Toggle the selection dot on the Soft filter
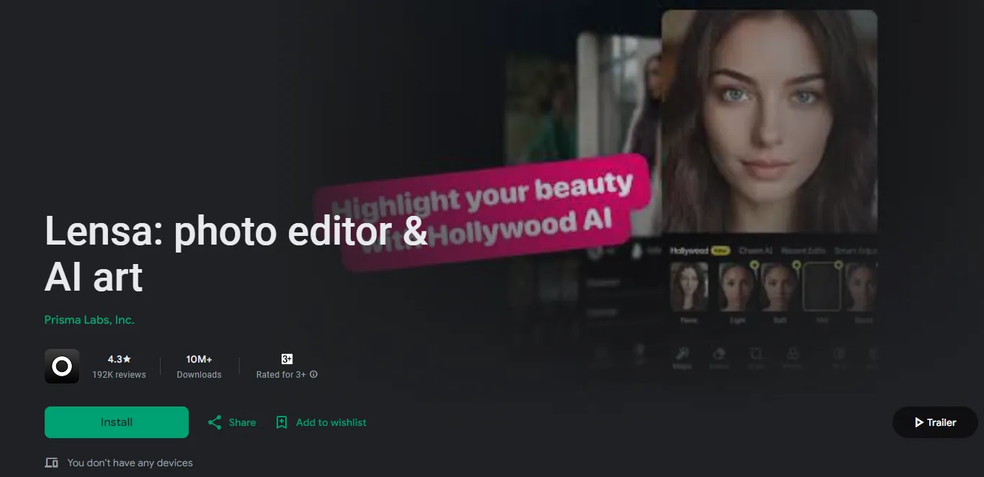This screenshot has width=984, height=477. tap(797, 265)
